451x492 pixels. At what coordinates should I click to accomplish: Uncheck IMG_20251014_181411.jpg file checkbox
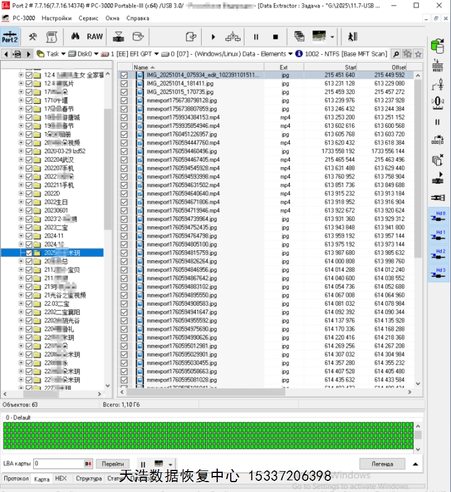coord(124,84)
